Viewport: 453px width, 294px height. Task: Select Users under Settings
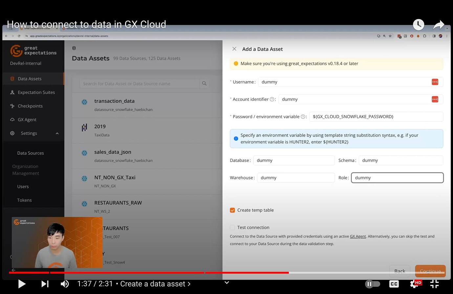point(23,186)
